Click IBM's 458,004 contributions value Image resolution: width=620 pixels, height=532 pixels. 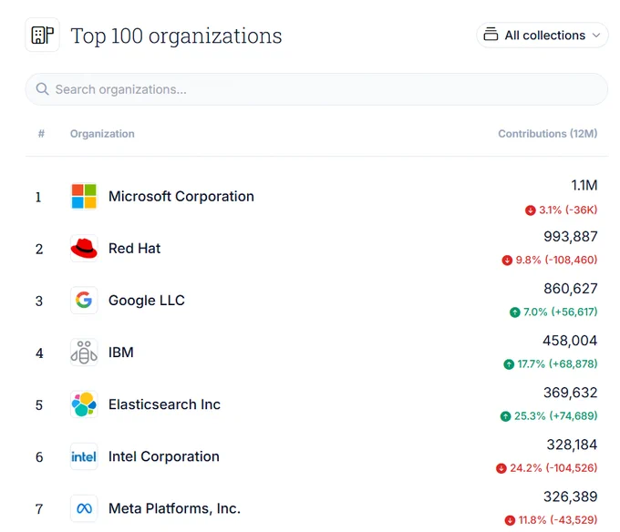pyautogui.click(x=570, y=341)
